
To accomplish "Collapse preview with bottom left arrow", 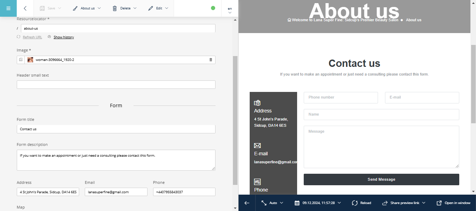I will (247, 203).
